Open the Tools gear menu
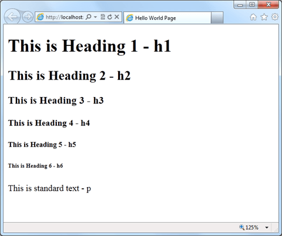282x236 pixels. coord(275,17)
